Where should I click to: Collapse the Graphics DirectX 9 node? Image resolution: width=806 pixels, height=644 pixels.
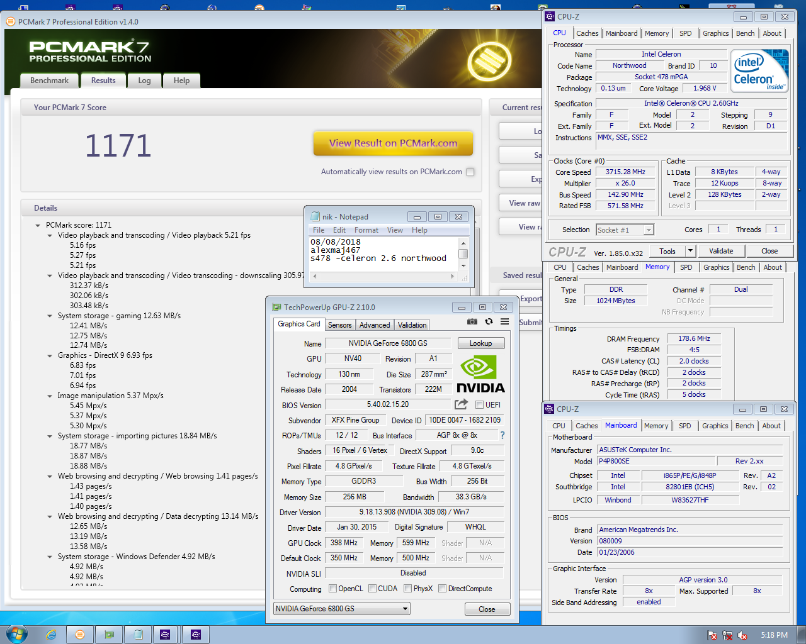point(50,355)
